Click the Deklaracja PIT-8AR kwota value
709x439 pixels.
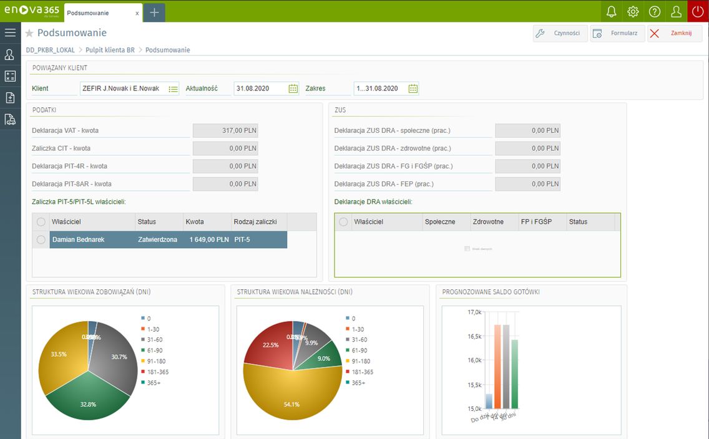point(225,184)
